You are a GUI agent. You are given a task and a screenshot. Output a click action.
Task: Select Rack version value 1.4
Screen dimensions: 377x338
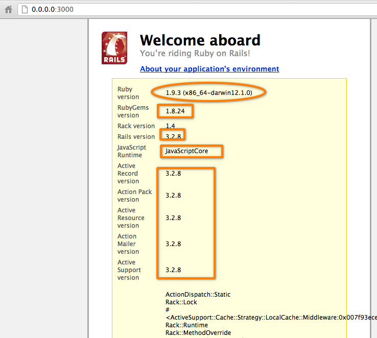point(170,126)
